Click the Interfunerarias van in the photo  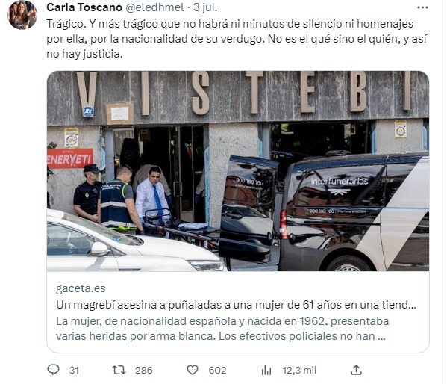point(354,212)
